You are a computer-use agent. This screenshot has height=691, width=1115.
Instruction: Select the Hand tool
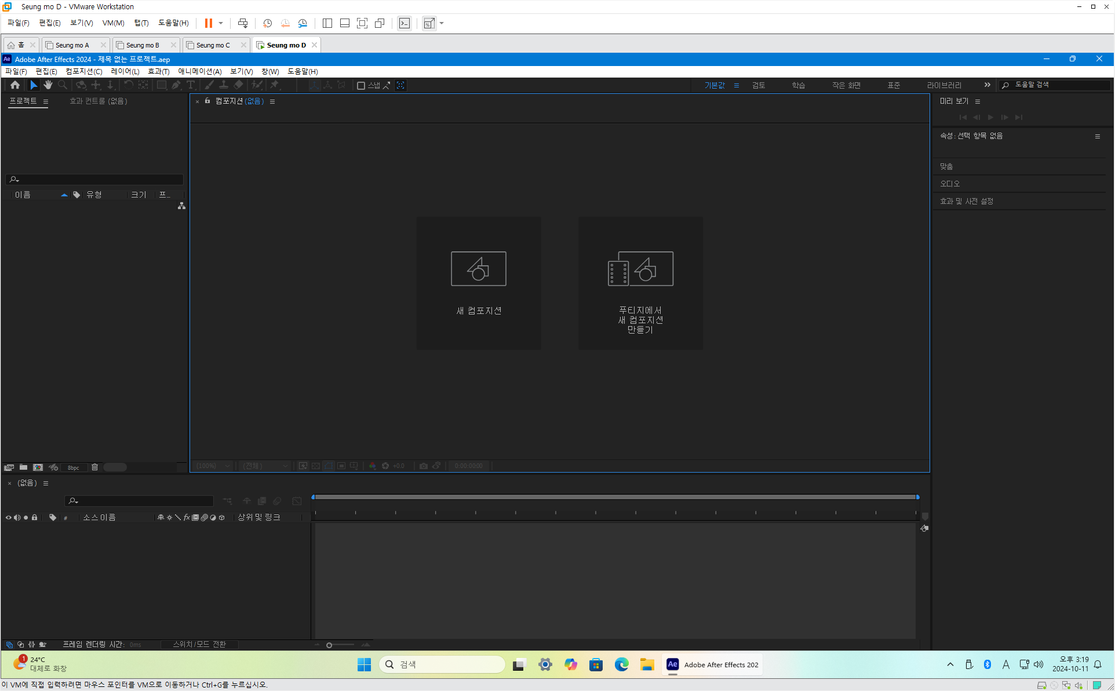coord(48,85)
